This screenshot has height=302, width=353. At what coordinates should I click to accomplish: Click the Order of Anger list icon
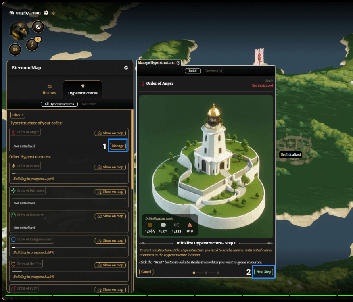[13, 132]
